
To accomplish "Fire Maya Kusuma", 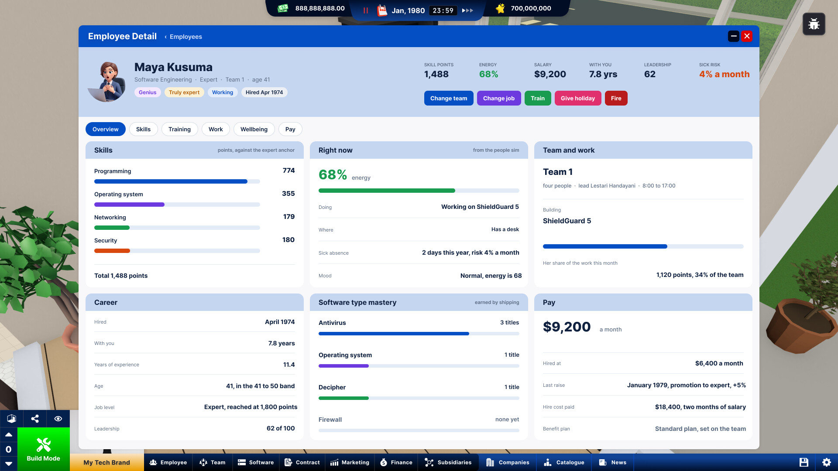I will point(616,98).
